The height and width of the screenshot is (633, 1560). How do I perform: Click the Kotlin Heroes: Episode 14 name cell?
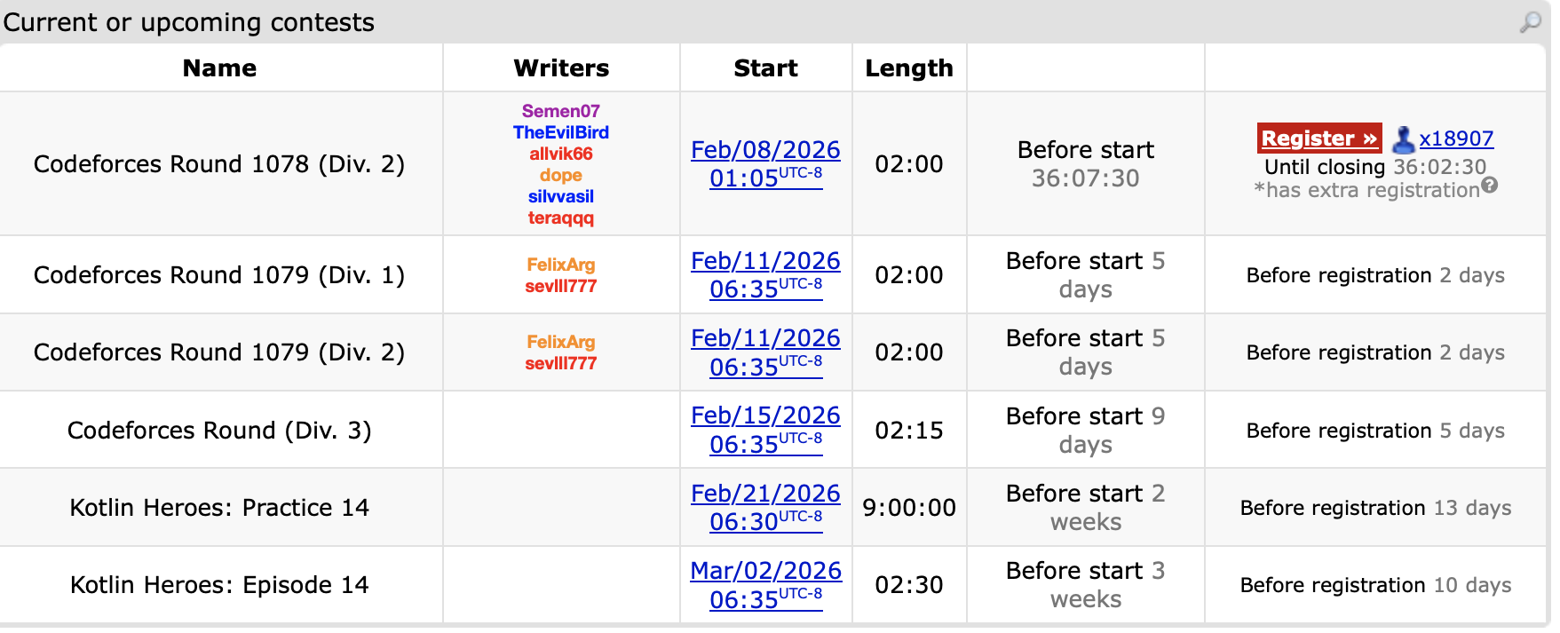pos(219,585)
